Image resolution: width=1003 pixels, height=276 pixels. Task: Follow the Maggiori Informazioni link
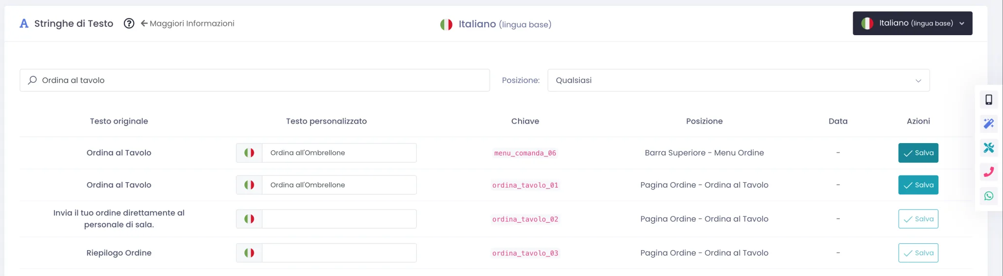click(x=188, y=23)
